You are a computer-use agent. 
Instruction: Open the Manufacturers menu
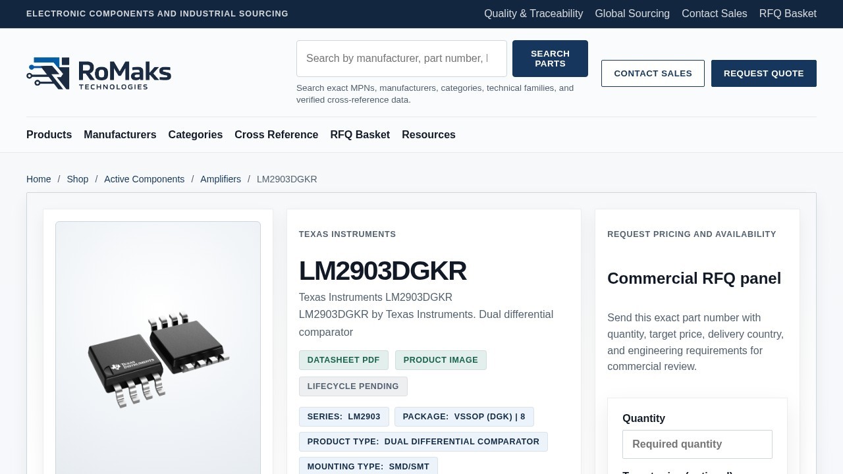tap(120, 134)
